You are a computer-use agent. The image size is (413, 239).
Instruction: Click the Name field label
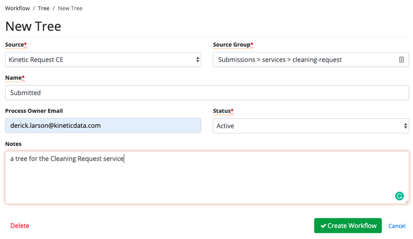click(15, 78)
